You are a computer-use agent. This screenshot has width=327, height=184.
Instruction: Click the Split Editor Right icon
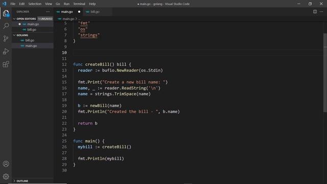coord(315,11)
